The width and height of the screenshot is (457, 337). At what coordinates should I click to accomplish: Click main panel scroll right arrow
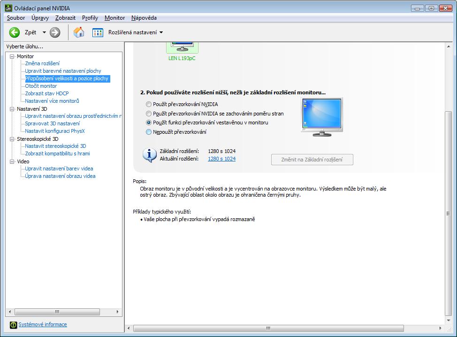click(440, 328)
